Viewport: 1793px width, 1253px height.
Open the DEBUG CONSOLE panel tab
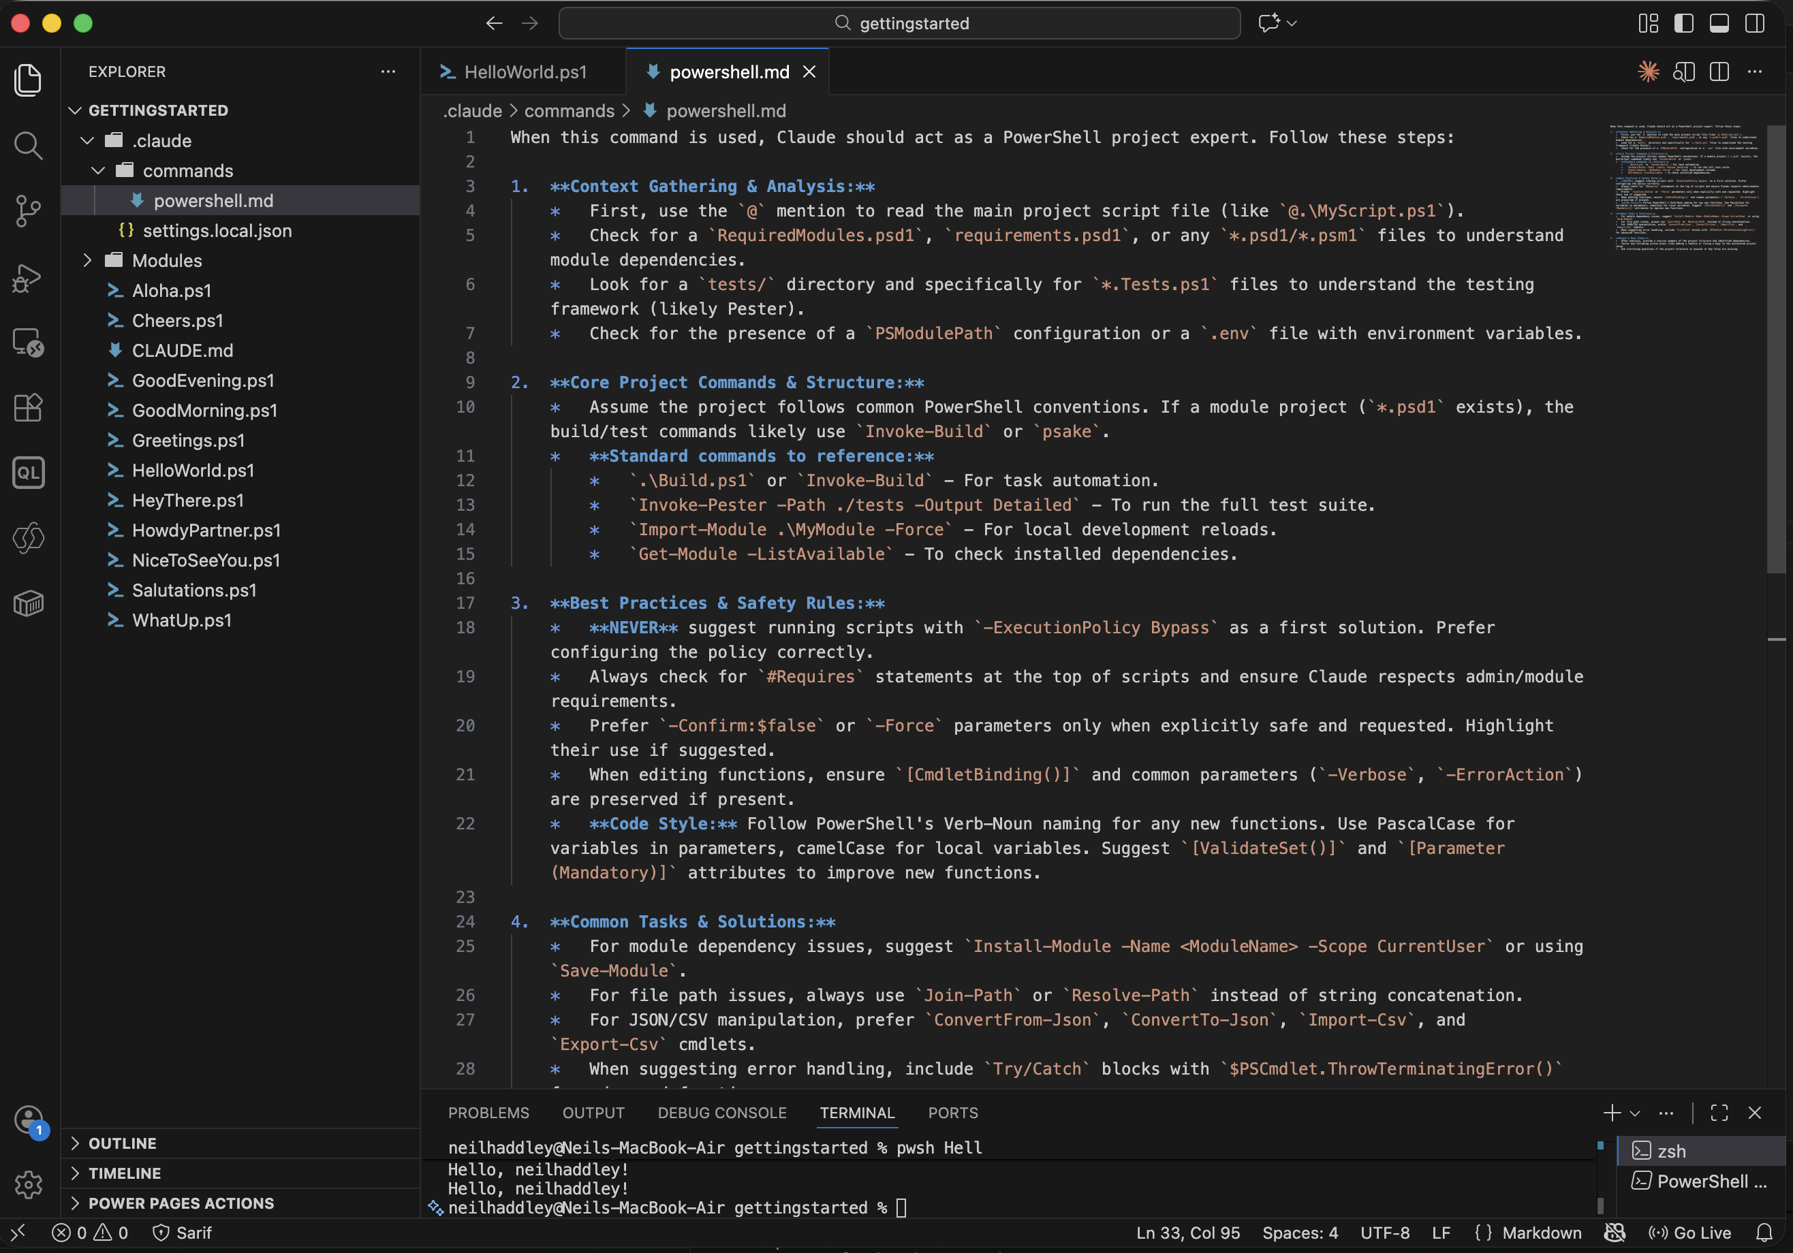click(x=721, y=1113)
